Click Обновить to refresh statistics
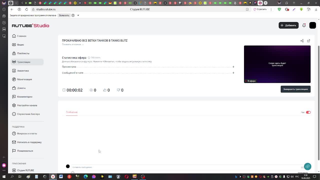Screen dimensions: 320x180 [94, 58]
